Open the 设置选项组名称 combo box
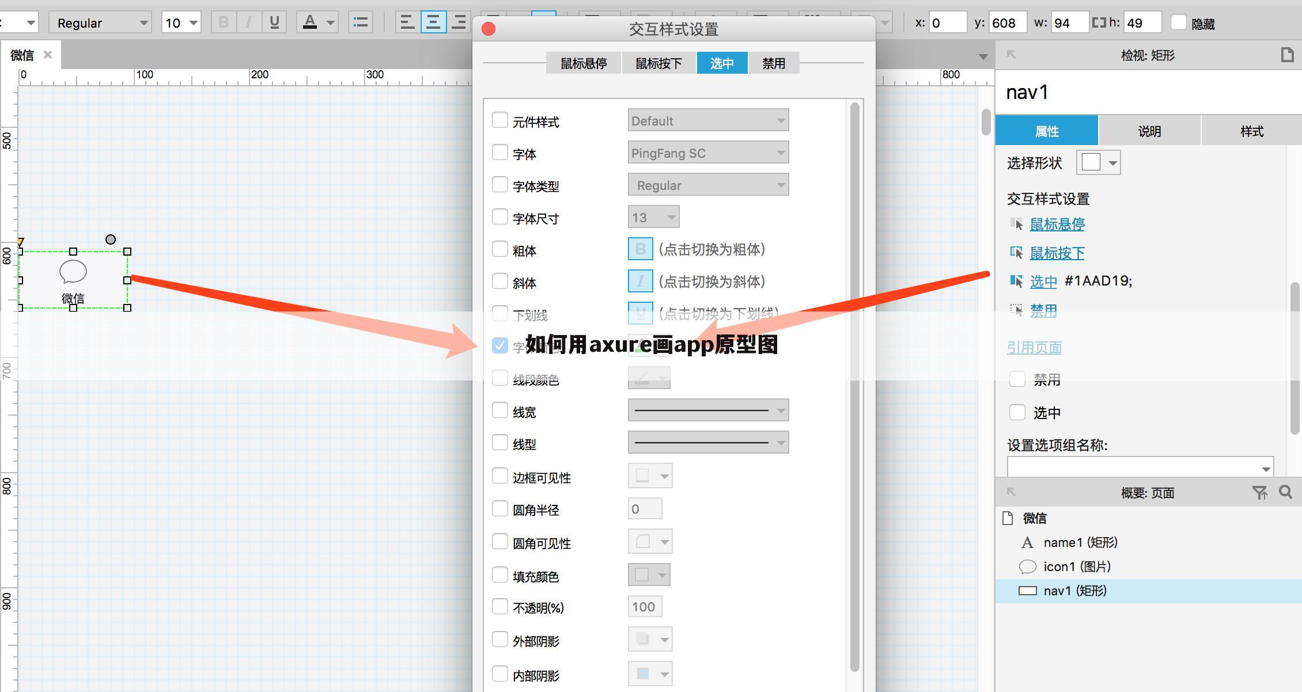 click(1140, 467)
